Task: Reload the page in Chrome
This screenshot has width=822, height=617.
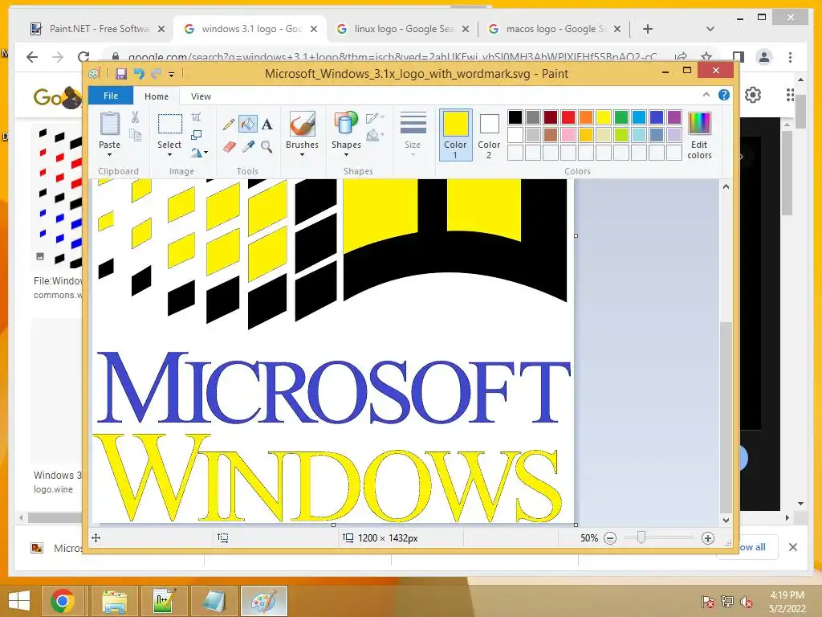Action: tap(83, 57)
